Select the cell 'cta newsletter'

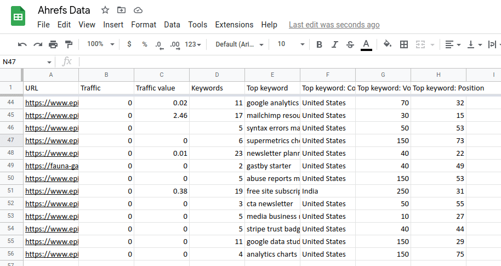coord(272,203)
